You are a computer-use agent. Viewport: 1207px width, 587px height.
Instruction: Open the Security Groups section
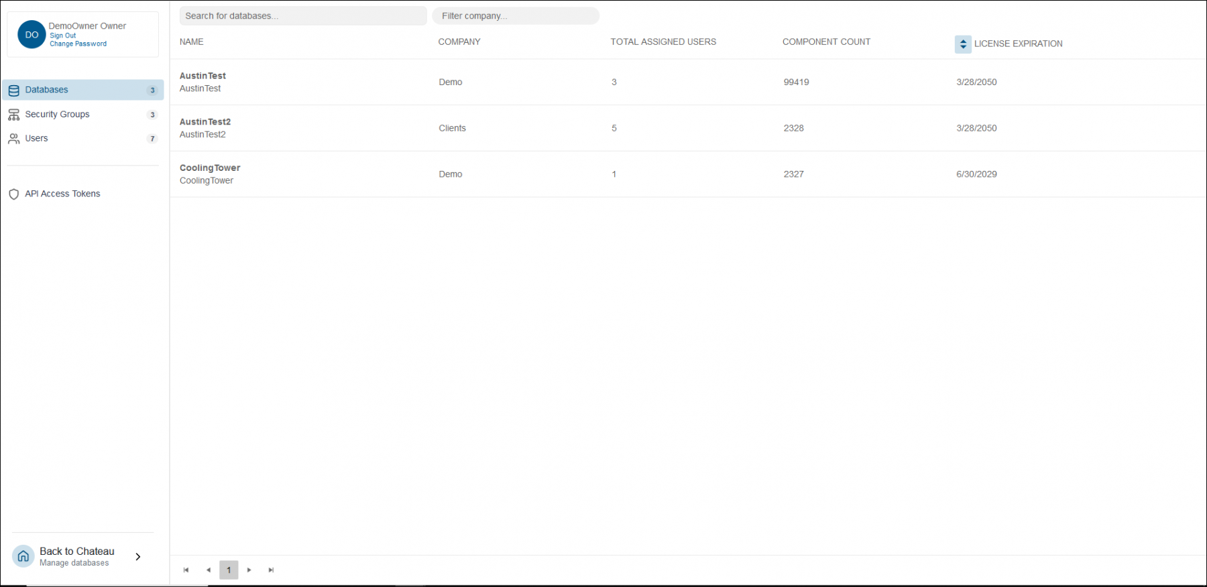[x=83, y=115]
